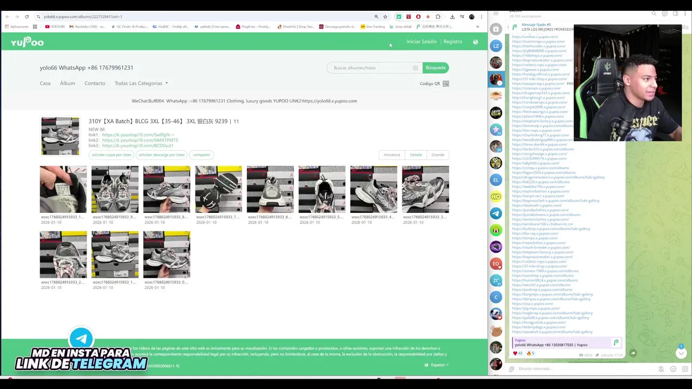Viewport: 692px width, 389px height.
Task: Click Iniciar Sesión link
Action: pyautogui.click(x=422, y=42)
